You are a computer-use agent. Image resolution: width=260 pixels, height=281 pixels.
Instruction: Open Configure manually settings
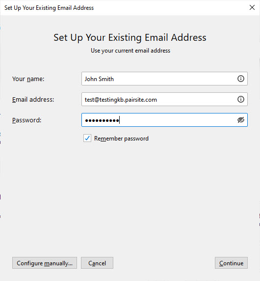45,263
